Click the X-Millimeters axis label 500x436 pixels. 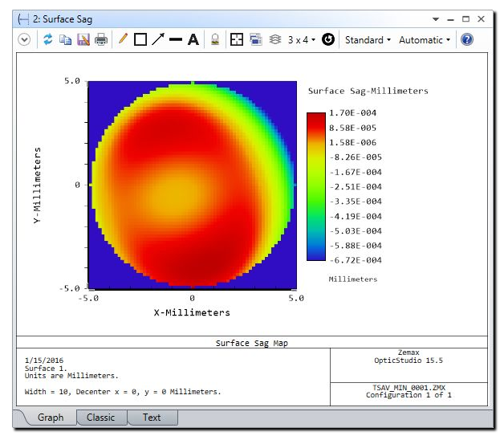(192, 312)
